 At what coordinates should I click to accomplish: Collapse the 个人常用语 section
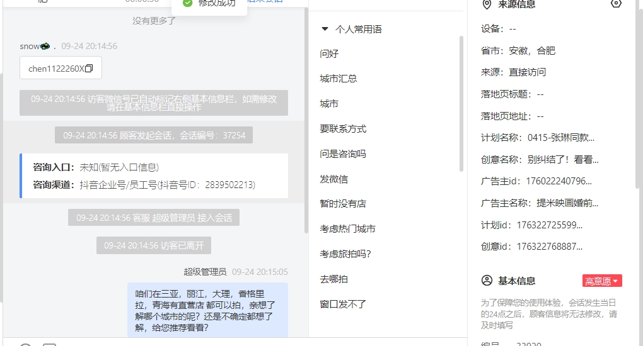[325, 29]
